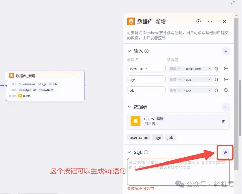Click the scrollbar up arrow

(236, 15)
